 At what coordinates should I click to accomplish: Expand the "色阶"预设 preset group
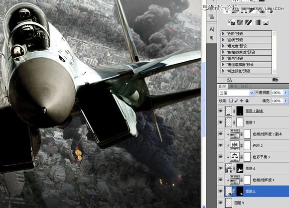point(246,34)
